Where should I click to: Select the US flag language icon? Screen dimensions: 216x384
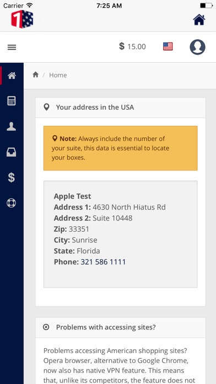(168, 46)
